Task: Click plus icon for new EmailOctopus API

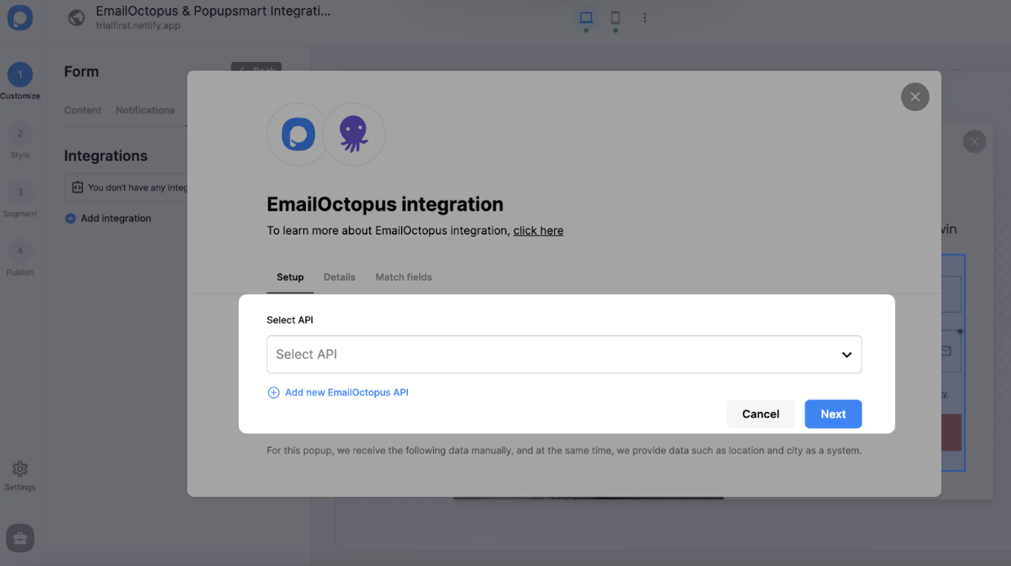Action: [273, 392]
